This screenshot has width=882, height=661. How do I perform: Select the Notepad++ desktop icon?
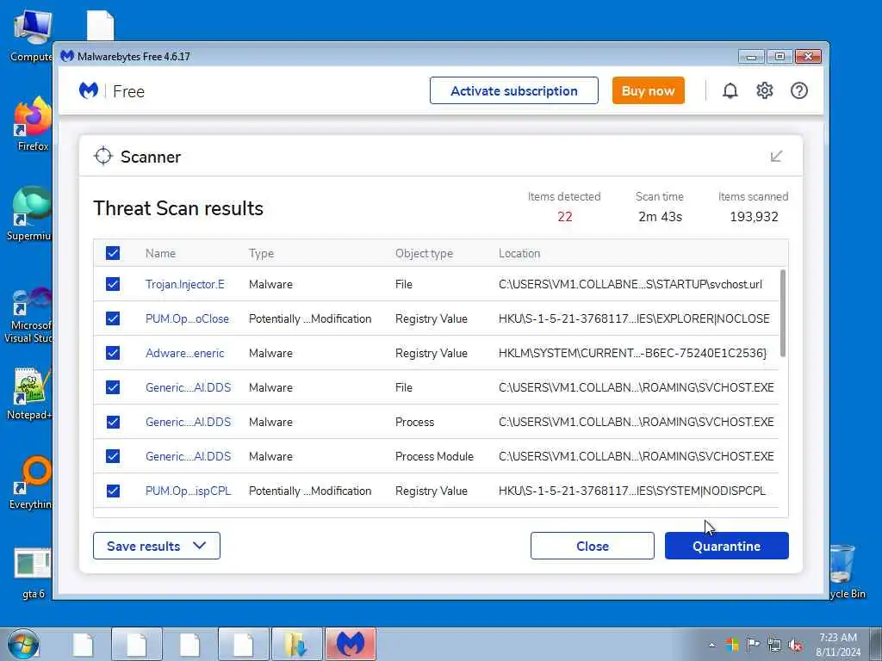click(29, 393)
